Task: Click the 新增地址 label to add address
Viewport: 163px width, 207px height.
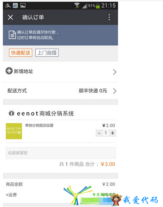Action: (x=23, y=71)
